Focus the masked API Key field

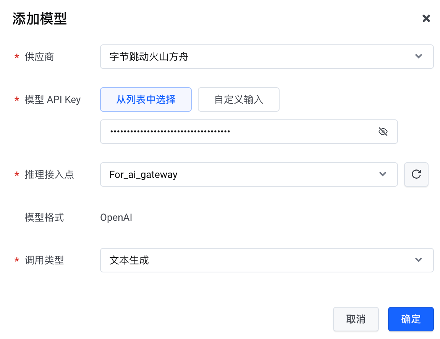(x=237, y=132)
